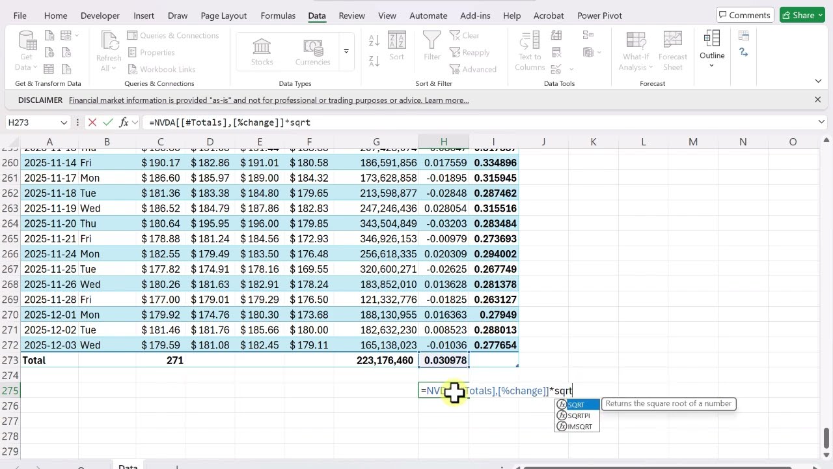833x469 pixels.
Task: Expand the Data Types gallery
Action: pyautogui.click(x=346, y=51)
